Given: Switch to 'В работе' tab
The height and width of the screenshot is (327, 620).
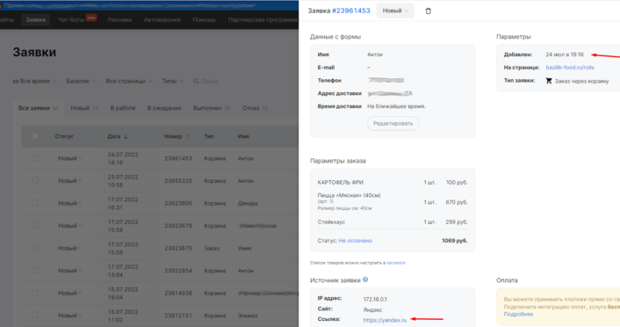Looking at the screenshot, I should (123, 108).
